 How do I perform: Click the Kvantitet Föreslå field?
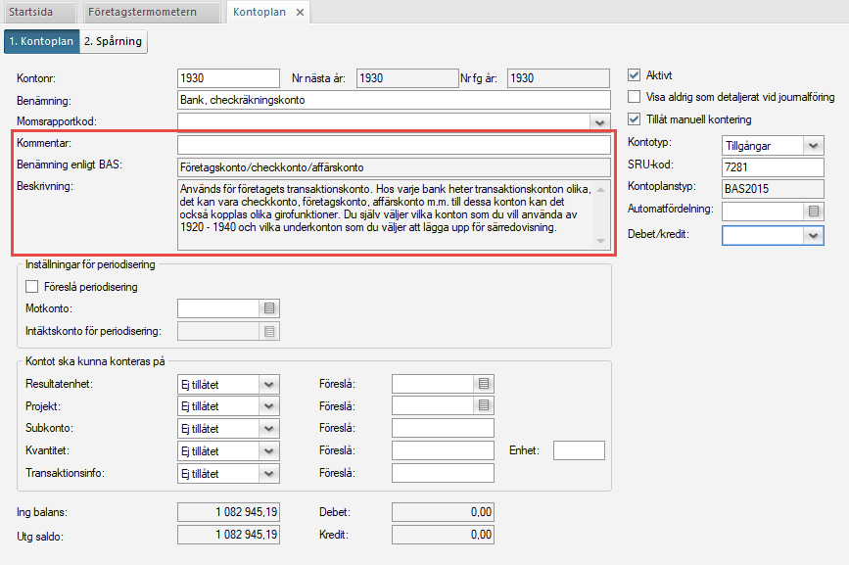[443, 450]
